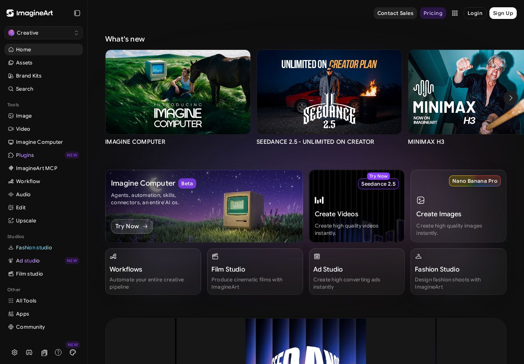The image size is (524, 364).
Task: Click the Workflows card node icon
Action: coord(113,256)
